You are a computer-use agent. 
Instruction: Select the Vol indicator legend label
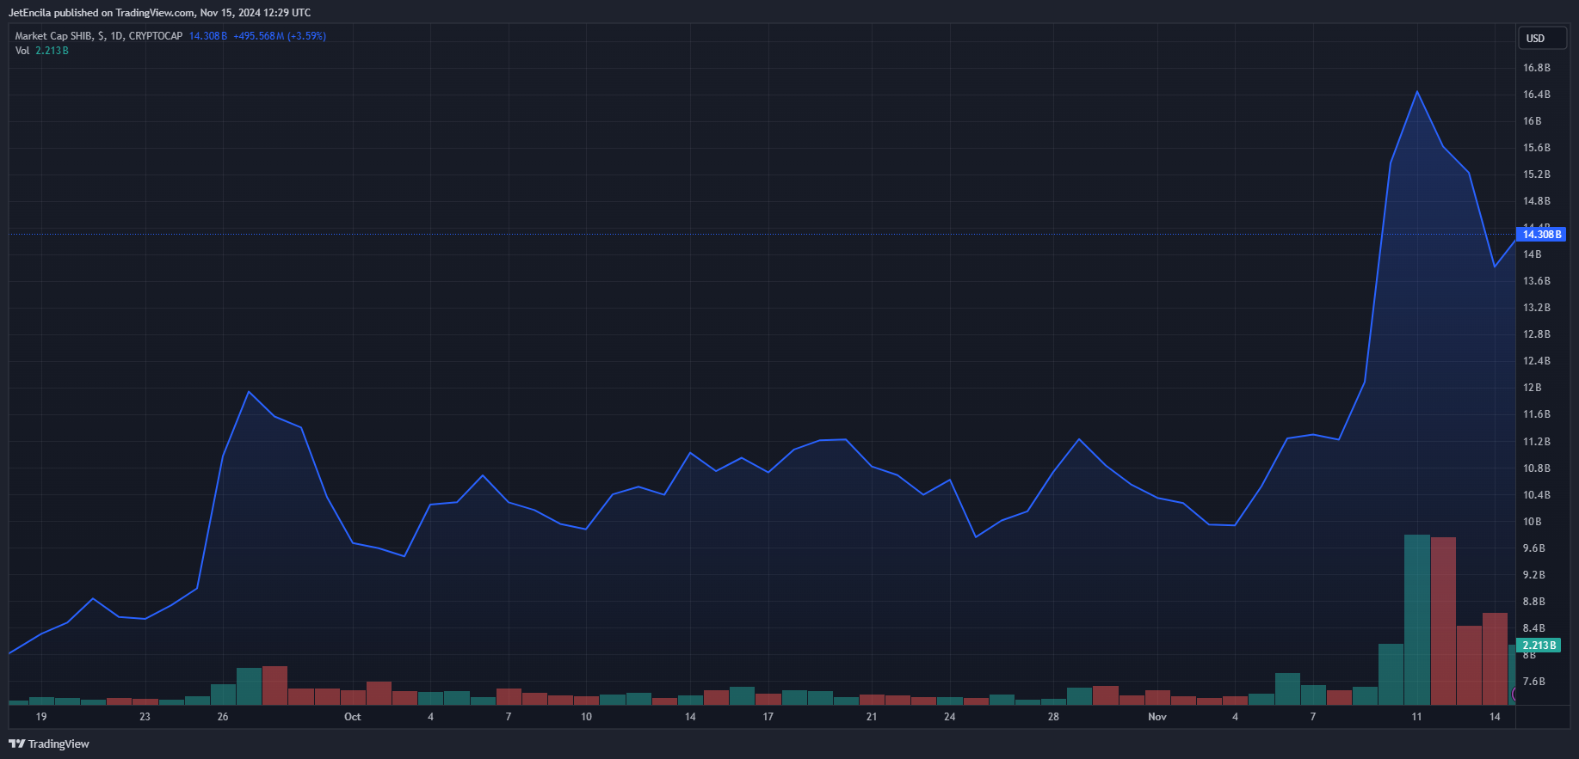coord(22,51)
